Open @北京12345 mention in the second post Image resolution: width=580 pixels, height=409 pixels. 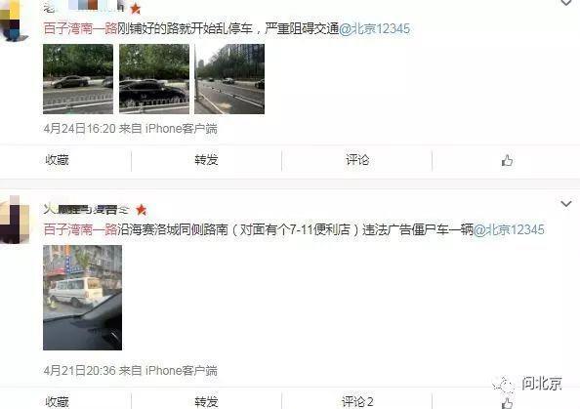(x=509, y=229)
